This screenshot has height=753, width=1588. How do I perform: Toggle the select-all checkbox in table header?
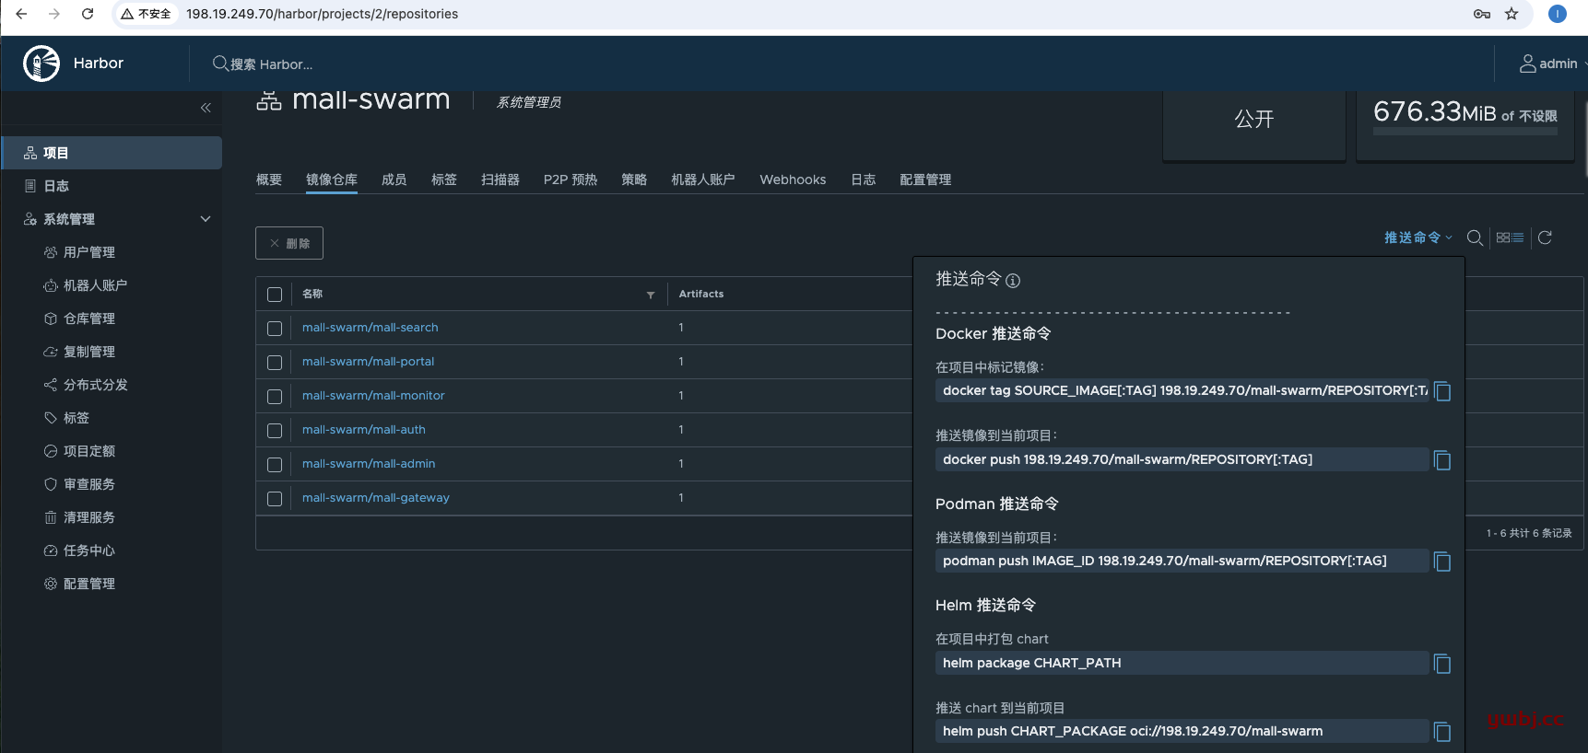pyautogui.click(x=275, y=295)
